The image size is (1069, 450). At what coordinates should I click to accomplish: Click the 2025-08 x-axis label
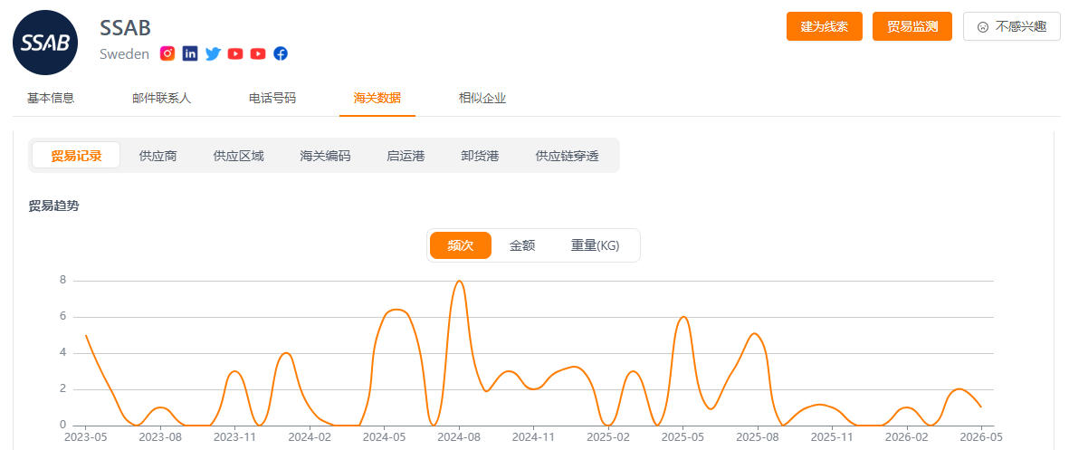[x=759, y=436]
